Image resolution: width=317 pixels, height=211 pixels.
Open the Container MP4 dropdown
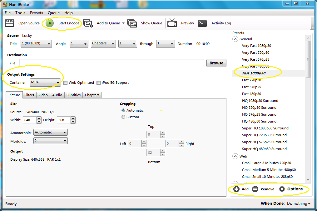tap(45, 82)
